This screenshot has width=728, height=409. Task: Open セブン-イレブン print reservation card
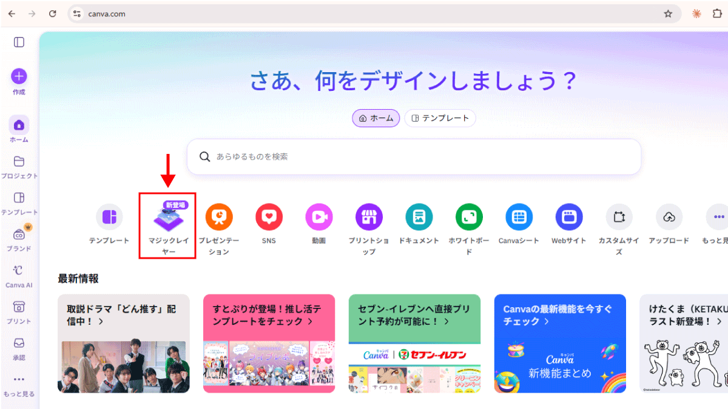(414, 344)
